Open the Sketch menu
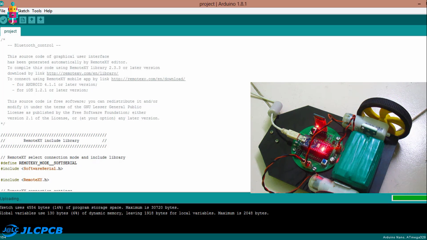The width and height of the screenshot is (427, 240). (23, 11)
